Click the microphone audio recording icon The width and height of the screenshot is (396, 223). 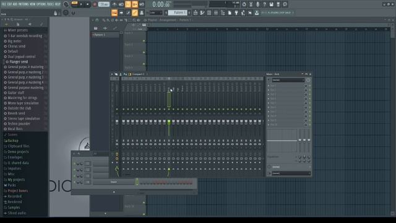pos(257,4)
